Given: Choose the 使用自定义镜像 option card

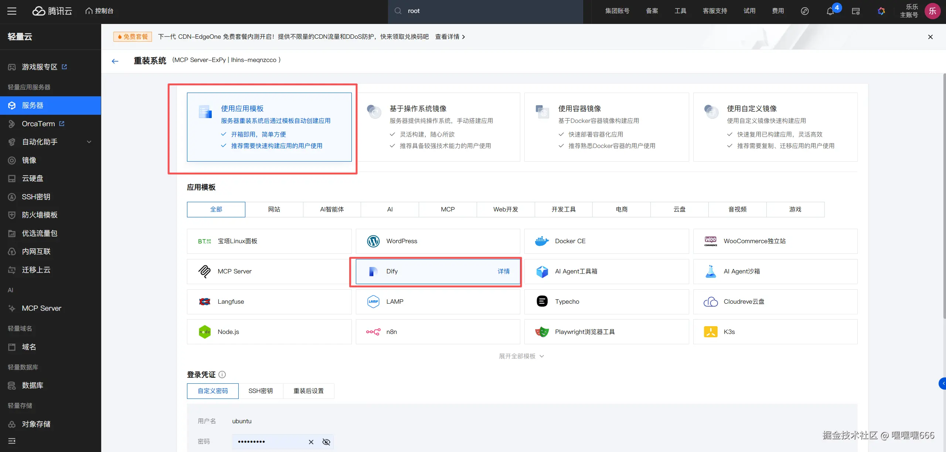Looking at the screenshot, I should click(775, 127).
